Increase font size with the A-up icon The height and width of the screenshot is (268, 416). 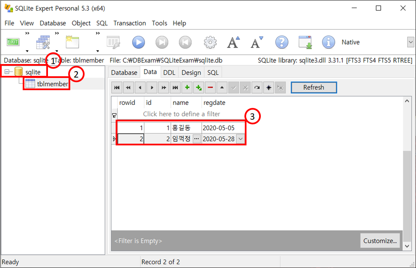point(233,42)
